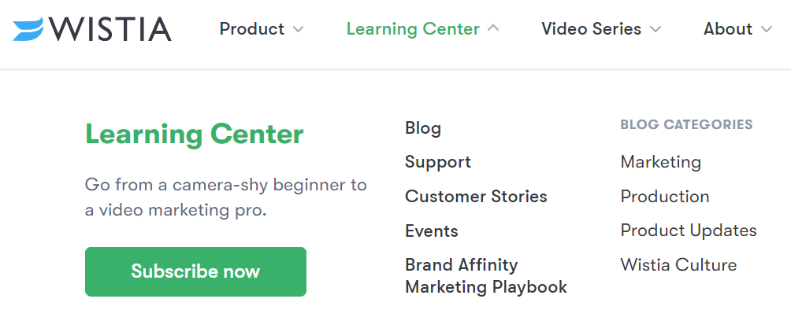
Task: Collapse the Learning Center menu chevron
Action: pos(493,28)
